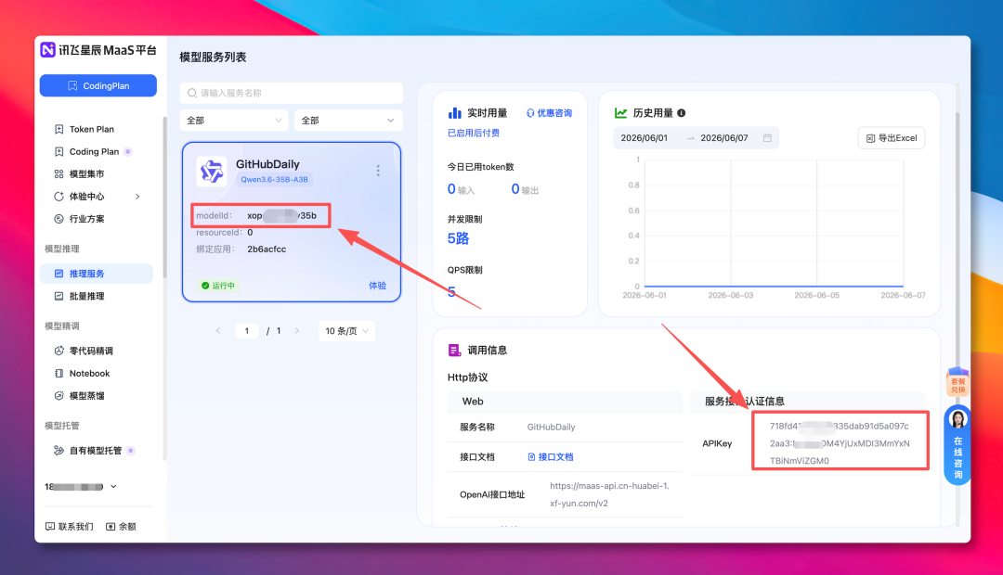Go to next page arrow
The height and width of the screenshot is (575, 1003).
point(297,331)
